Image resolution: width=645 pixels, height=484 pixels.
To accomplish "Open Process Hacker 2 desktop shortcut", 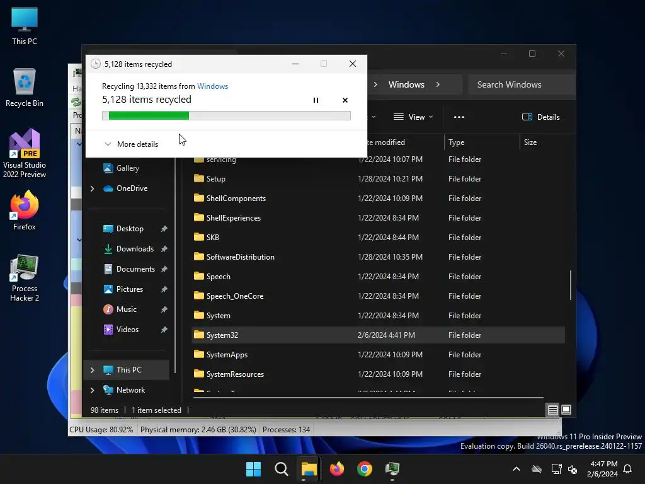I will coord(25,278).
